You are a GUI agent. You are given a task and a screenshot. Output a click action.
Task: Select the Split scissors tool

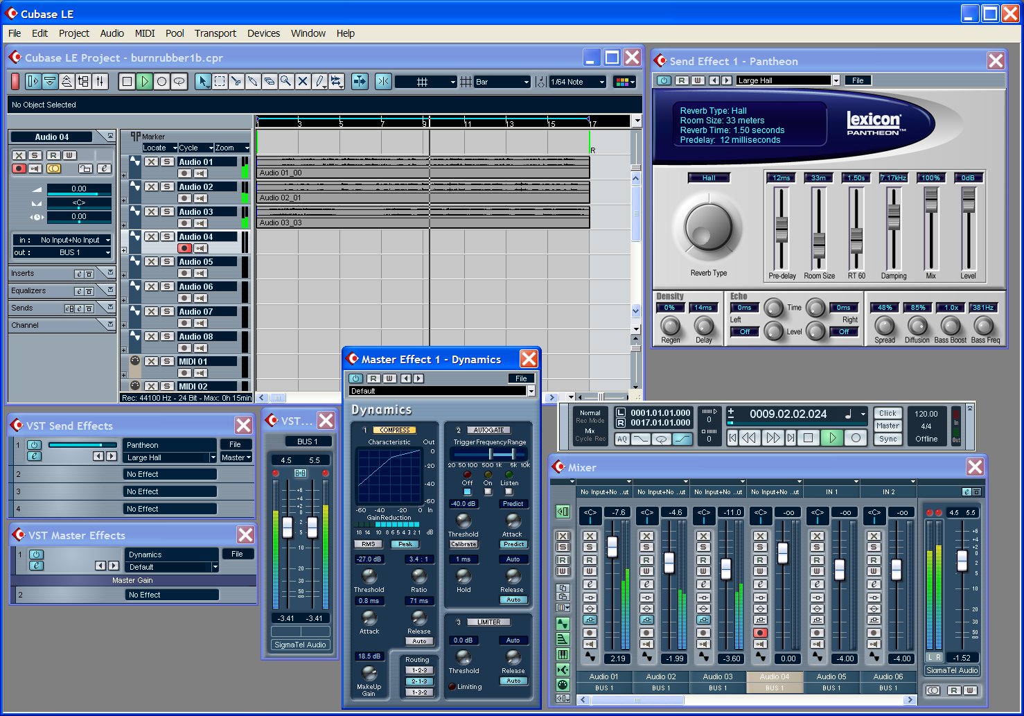[x=236, y=81]
